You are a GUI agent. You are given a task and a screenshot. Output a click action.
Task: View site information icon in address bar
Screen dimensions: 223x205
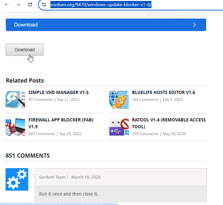44,5
